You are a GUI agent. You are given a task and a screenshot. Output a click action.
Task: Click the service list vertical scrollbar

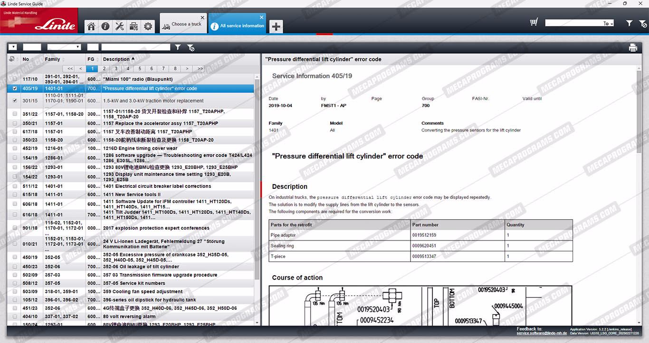point(257,190)
